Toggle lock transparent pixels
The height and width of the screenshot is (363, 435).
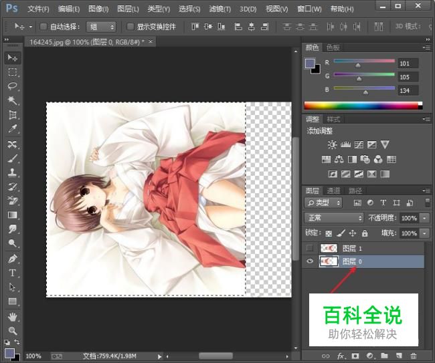[x=329, y=233]
